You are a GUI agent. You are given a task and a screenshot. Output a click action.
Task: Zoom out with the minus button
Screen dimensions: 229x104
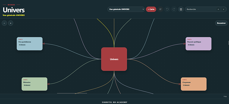[x=4, y=23]
